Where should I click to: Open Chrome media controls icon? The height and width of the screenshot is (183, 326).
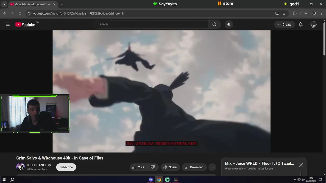pos(306,13)
